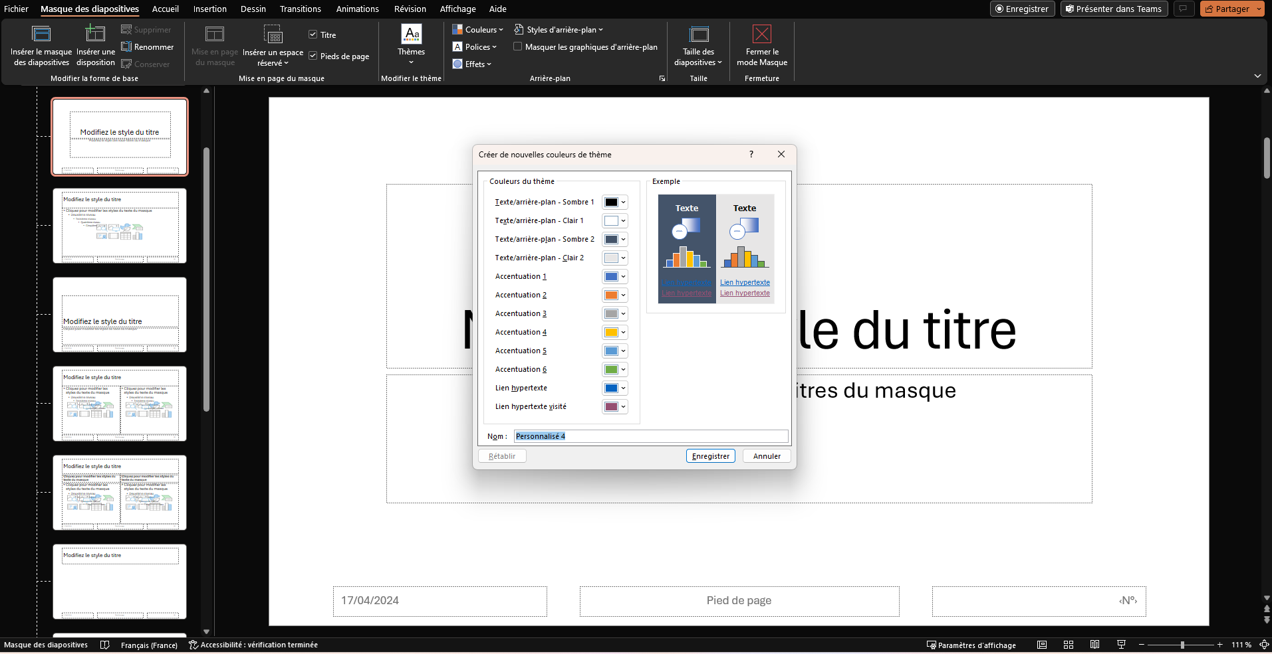Close the theme colors dialog
The height and width of the screenshot is (654, 1272).
781,154
